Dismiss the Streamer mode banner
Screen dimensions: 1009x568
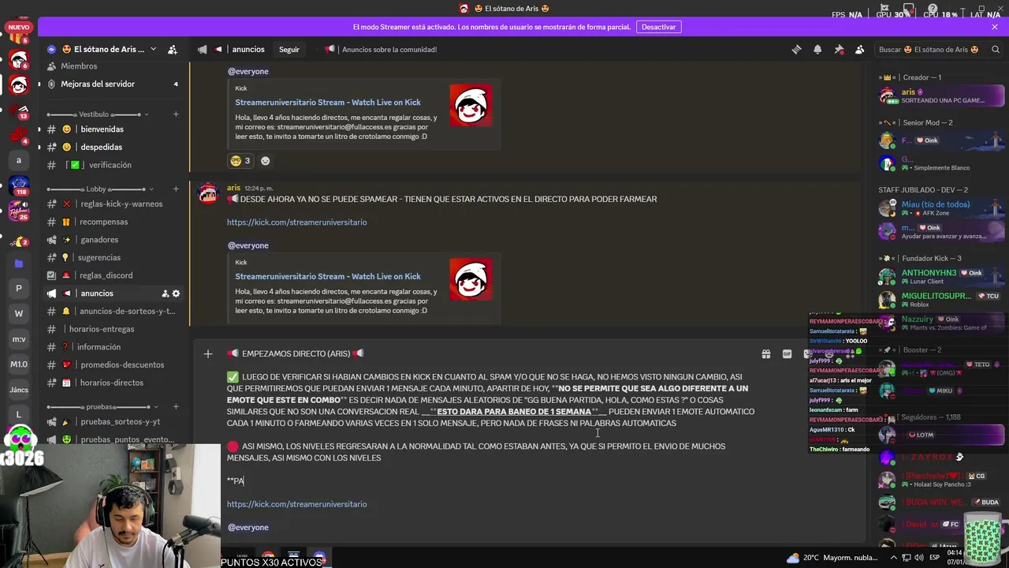[x=995, y=27]
